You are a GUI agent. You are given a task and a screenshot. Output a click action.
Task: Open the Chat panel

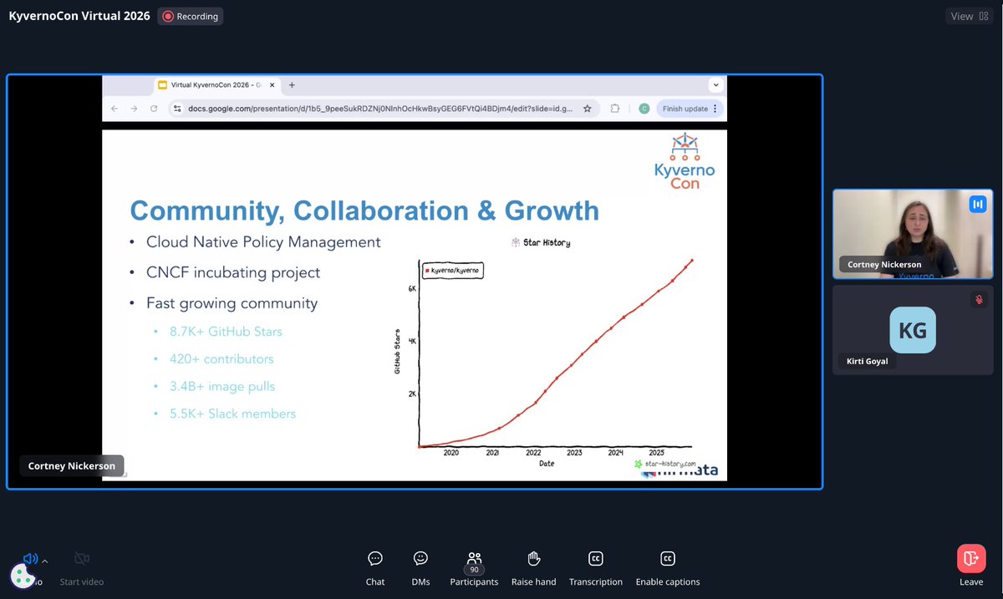(375, 568)
